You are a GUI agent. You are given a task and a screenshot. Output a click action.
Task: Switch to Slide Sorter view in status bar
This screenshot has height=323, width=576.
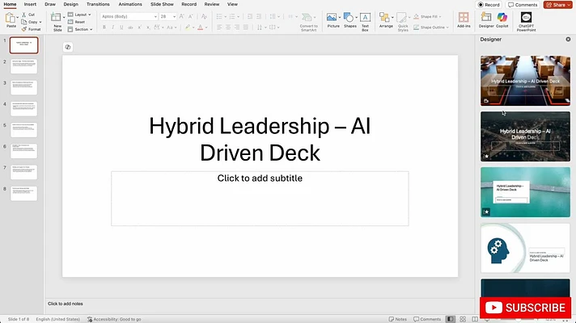pyautogui.click(x=463, y=319)
